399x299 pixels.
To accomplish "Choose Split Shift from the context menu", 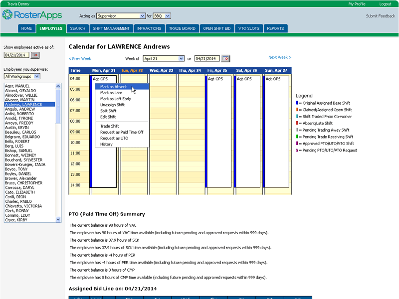I will pyautogui.click(x=108, y=111).
